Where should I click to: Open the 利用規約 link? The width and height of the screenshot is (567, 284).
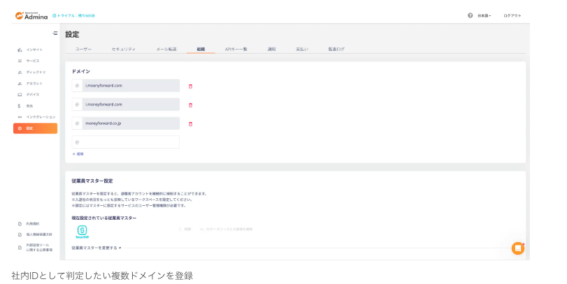[x=29, y=224]
